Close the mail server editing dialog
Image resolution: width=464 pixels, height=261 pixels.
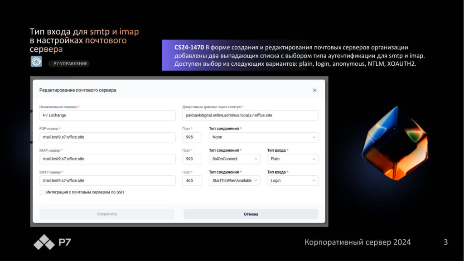coord(314,90)
